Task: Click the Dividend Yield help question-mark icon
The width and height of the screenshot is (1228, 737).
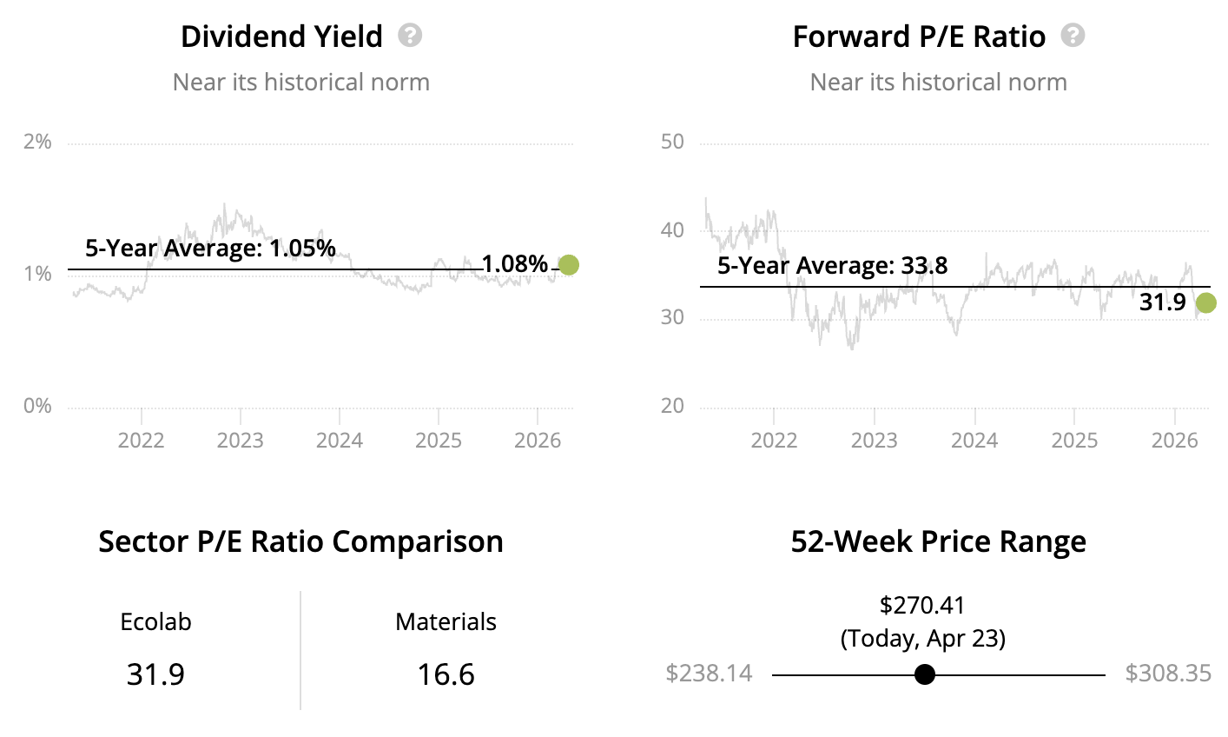Action: tap(410, 36)
